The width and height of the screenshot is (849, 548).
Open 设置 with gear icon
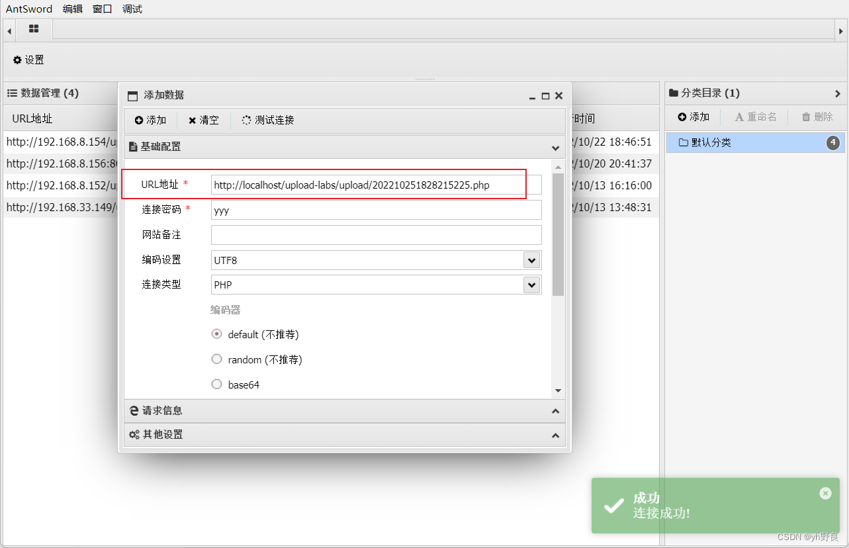point(28,60)
